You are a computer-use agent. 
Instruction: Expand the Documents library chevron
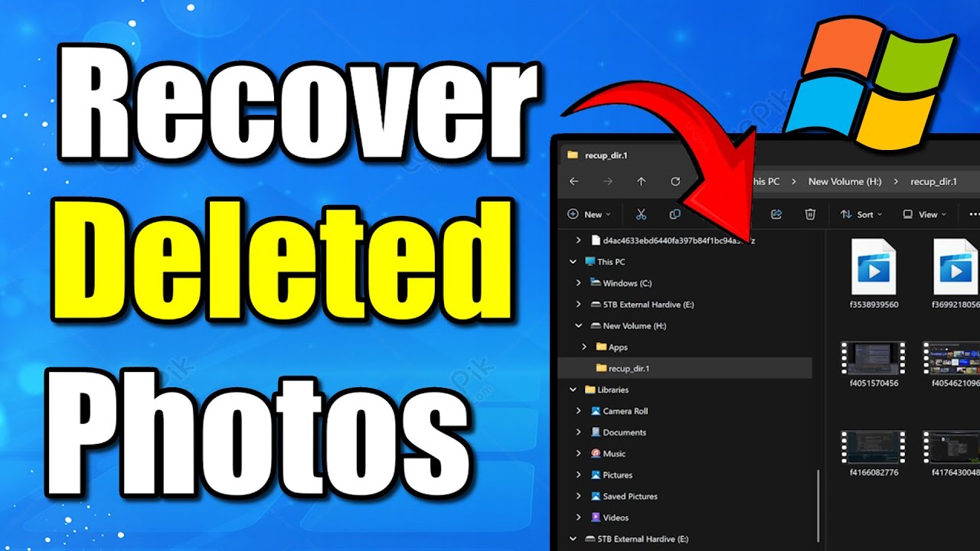pyautogui.click(x=580, y=432)
